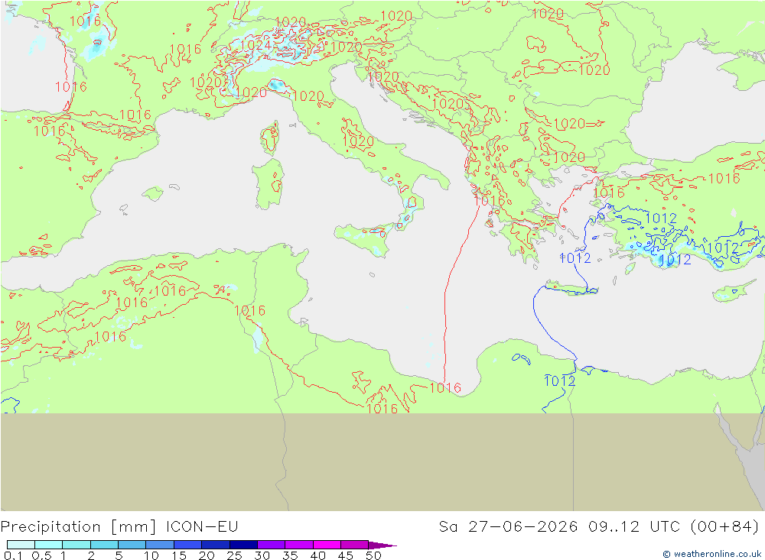
Task: Click the '(00+84)' forecast offset text
Action: coord(724,527)
